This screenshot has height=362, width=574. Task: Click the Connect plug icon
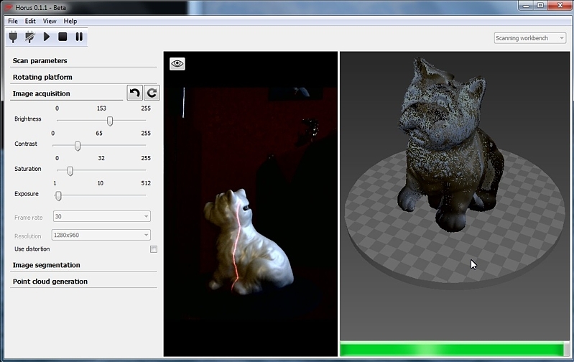(x=14, y=37)
